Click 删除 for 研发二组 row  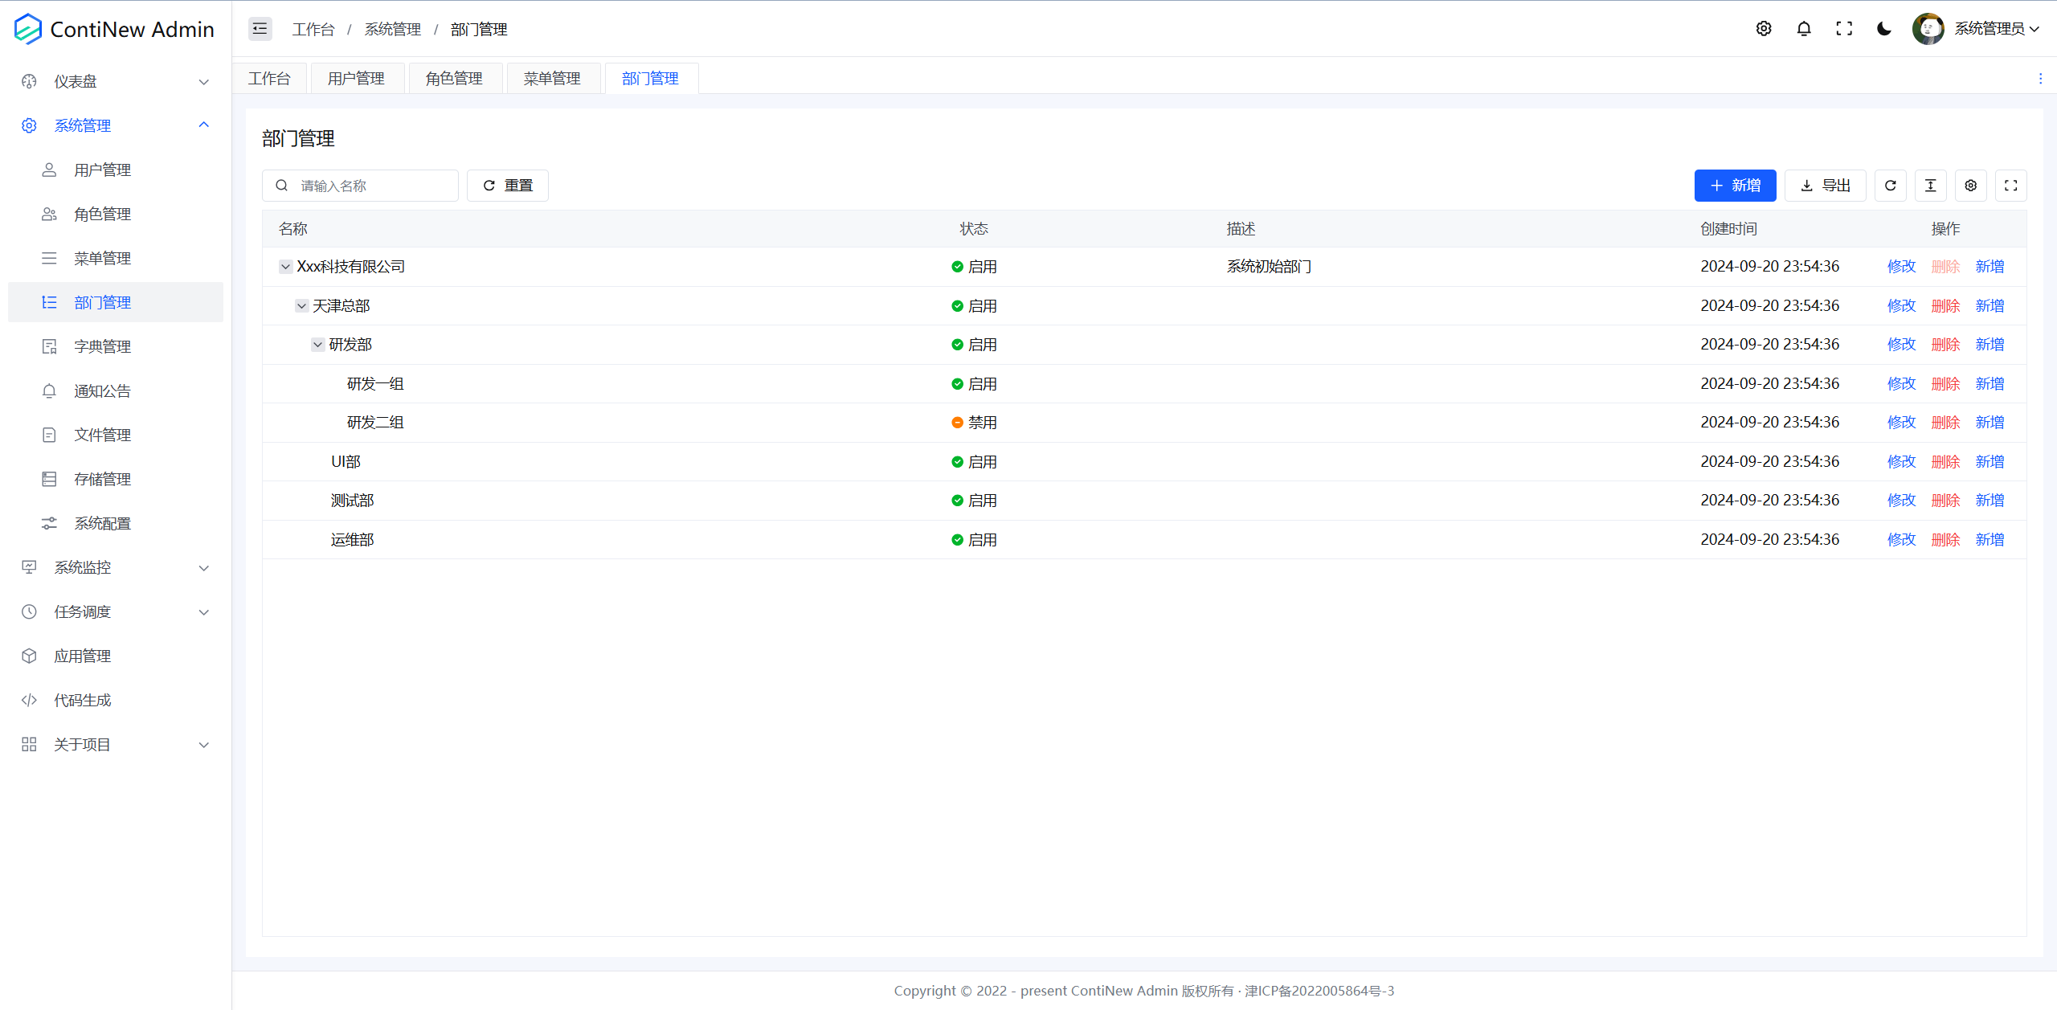[1945, 423]
